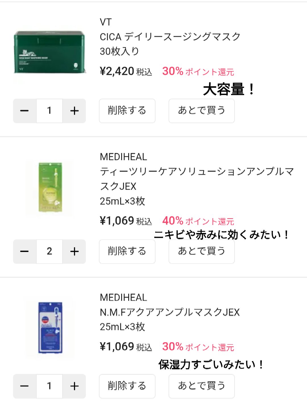
Task: Open the blue N.M.F mask thumbnail
Action: tap(50, 327)
